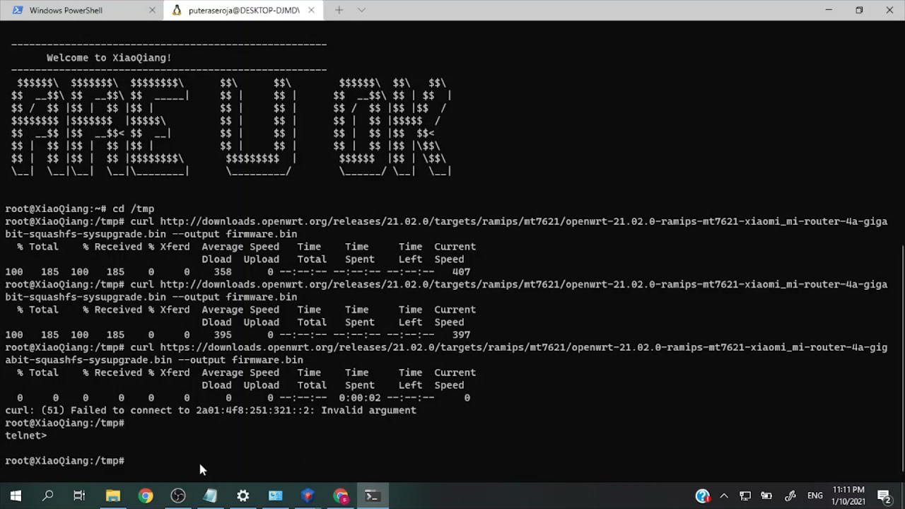Open the notepad-style app in the taskbar

[x=211, y=496]
